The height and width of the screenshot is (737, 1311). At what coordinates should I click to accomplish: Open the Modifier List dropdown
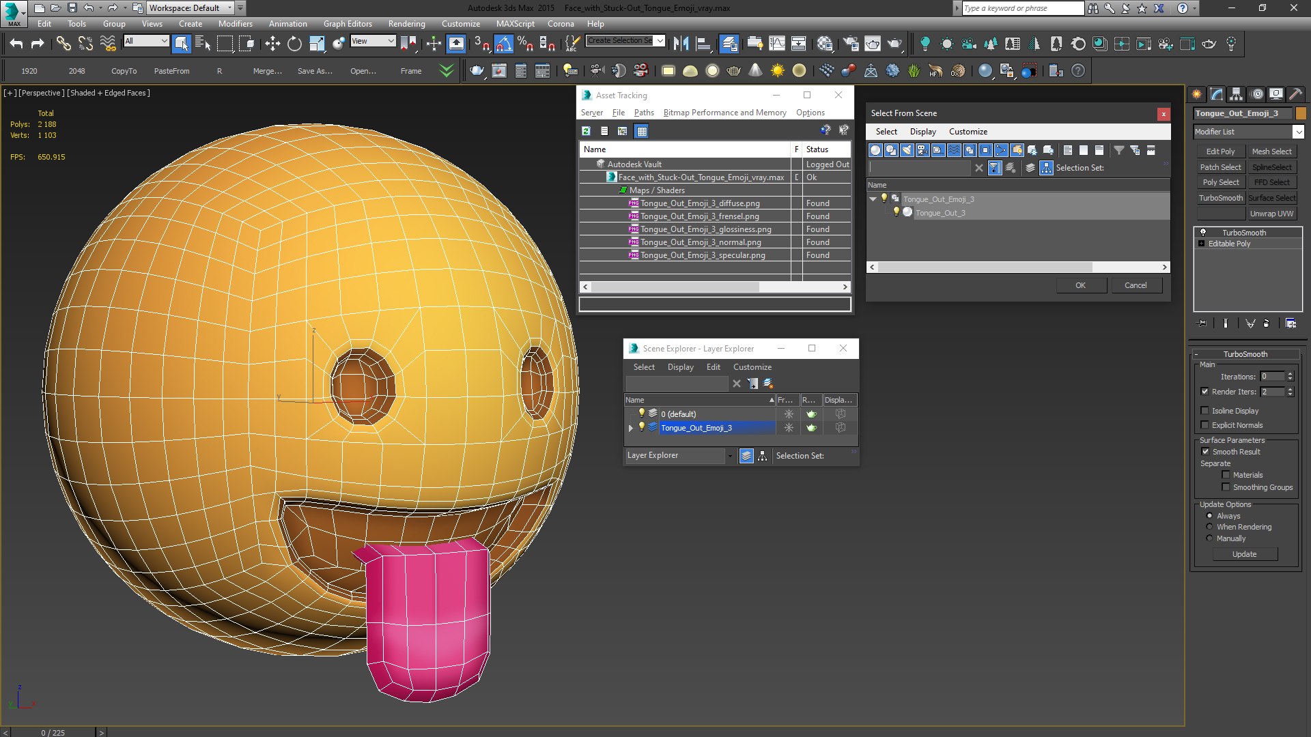(1298, 132)
